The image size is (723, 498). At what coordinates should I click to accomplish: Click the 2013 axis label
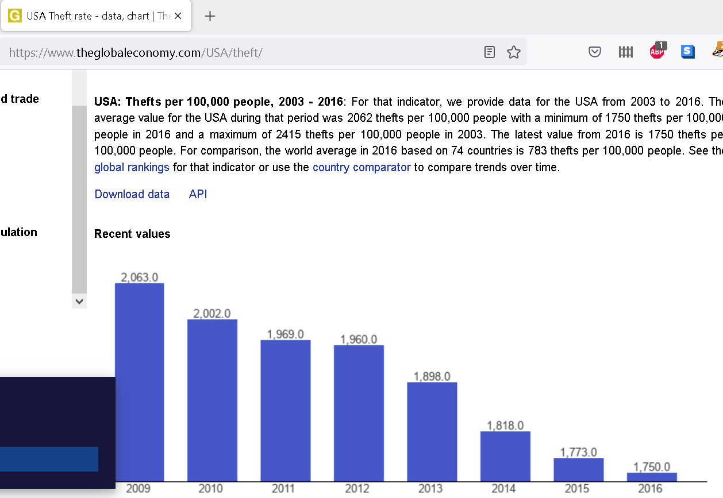point(431,489)
